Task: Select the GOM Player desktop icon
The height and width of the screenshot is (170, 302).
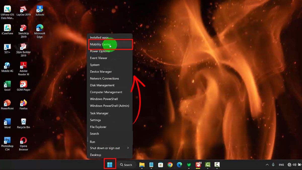Action: click(x=23, y=86)
